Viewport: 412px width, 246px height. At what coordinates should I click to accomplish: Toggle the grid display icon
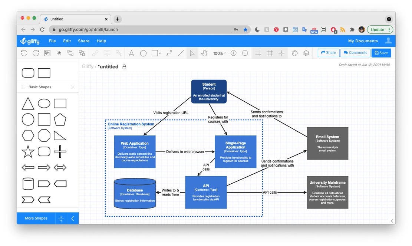tap(270, 53)
